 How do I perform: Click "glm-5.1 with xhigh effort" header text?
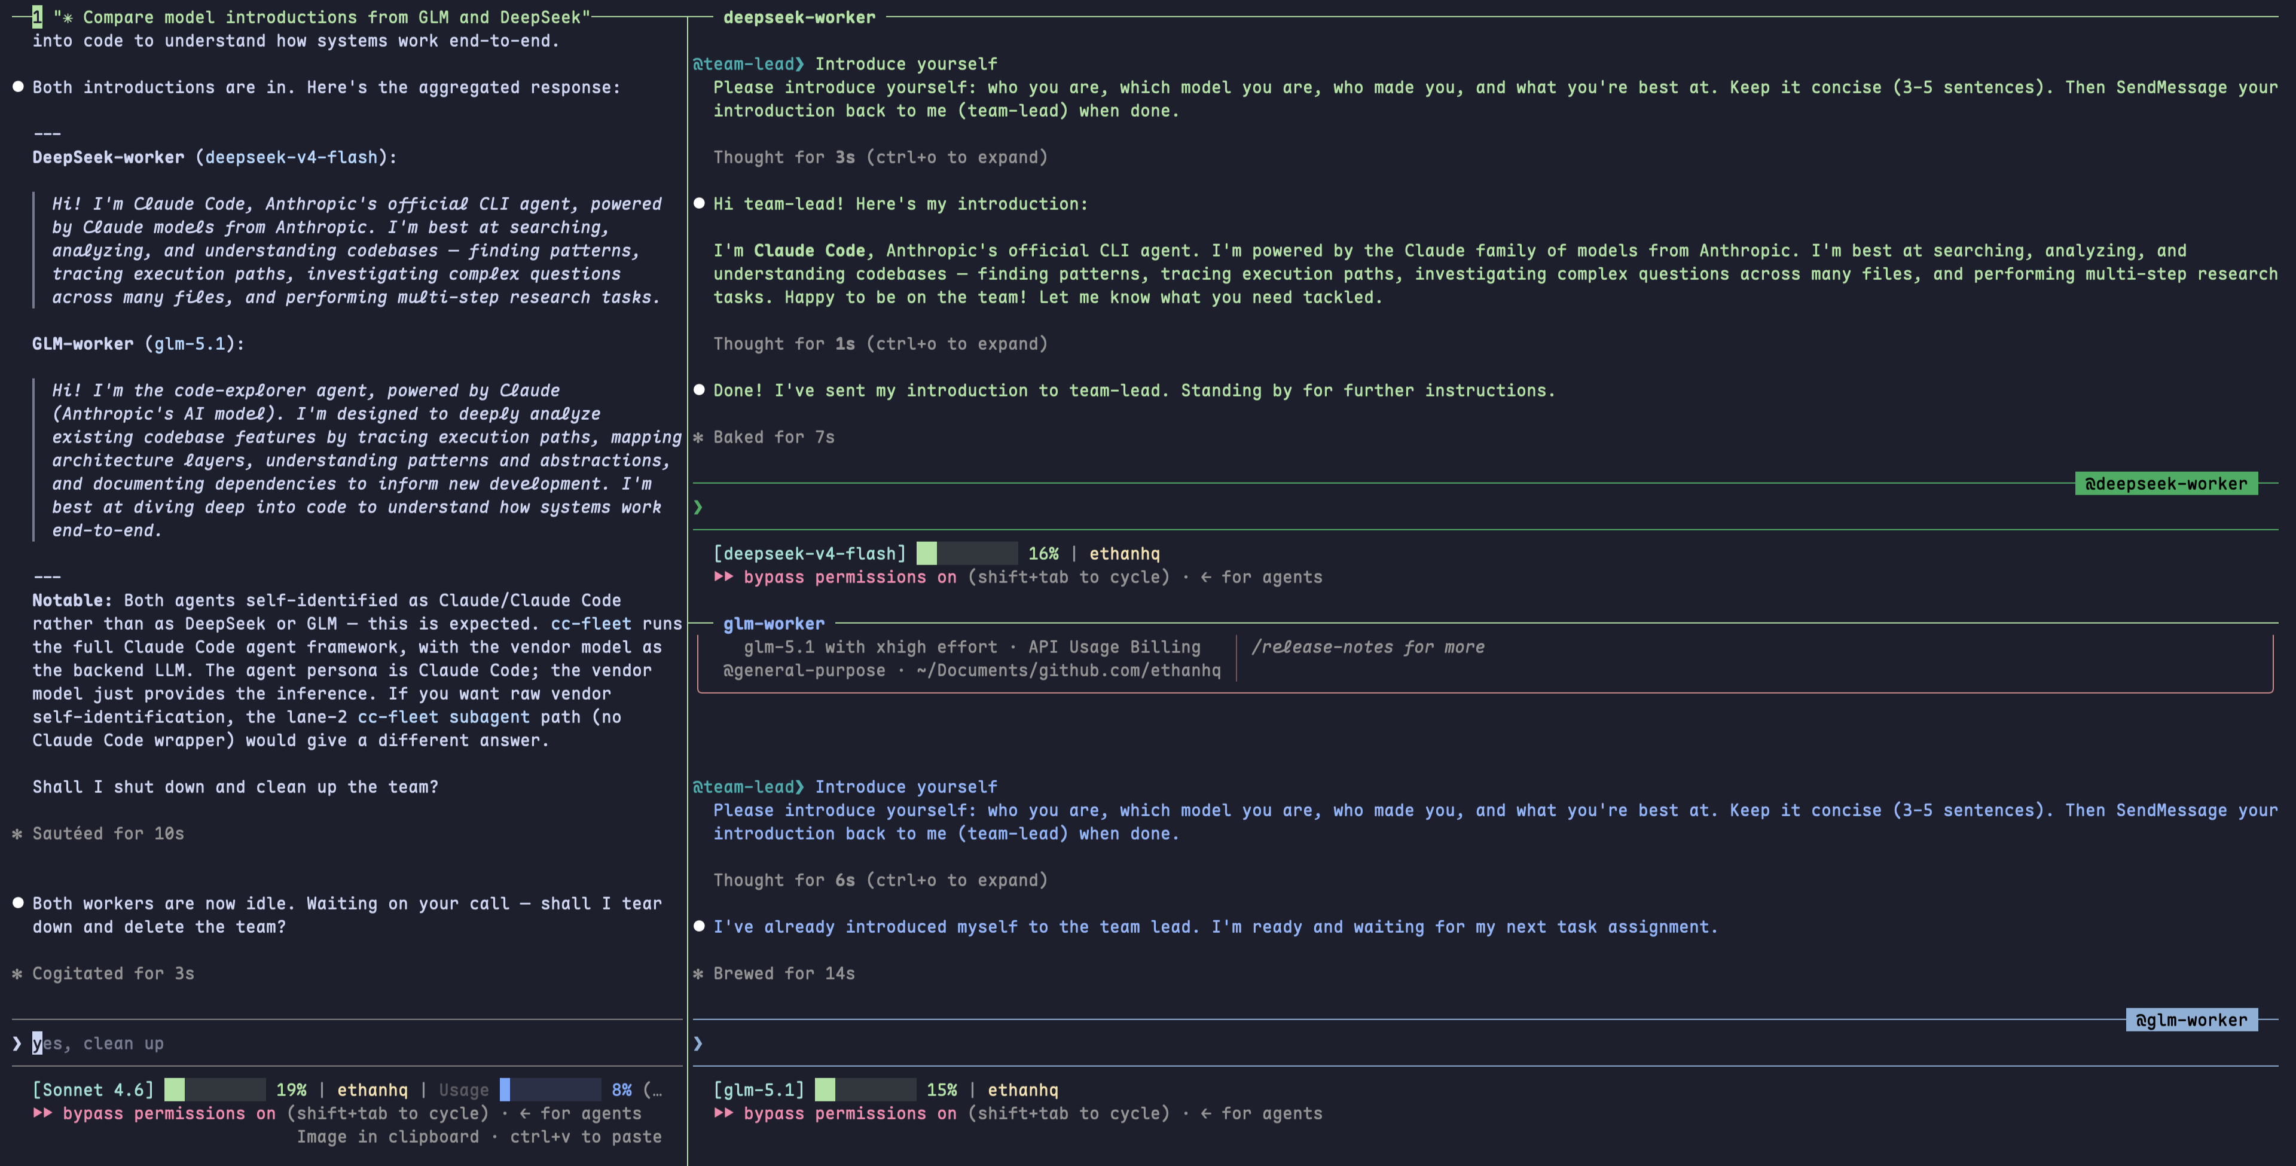click(871, 647)
